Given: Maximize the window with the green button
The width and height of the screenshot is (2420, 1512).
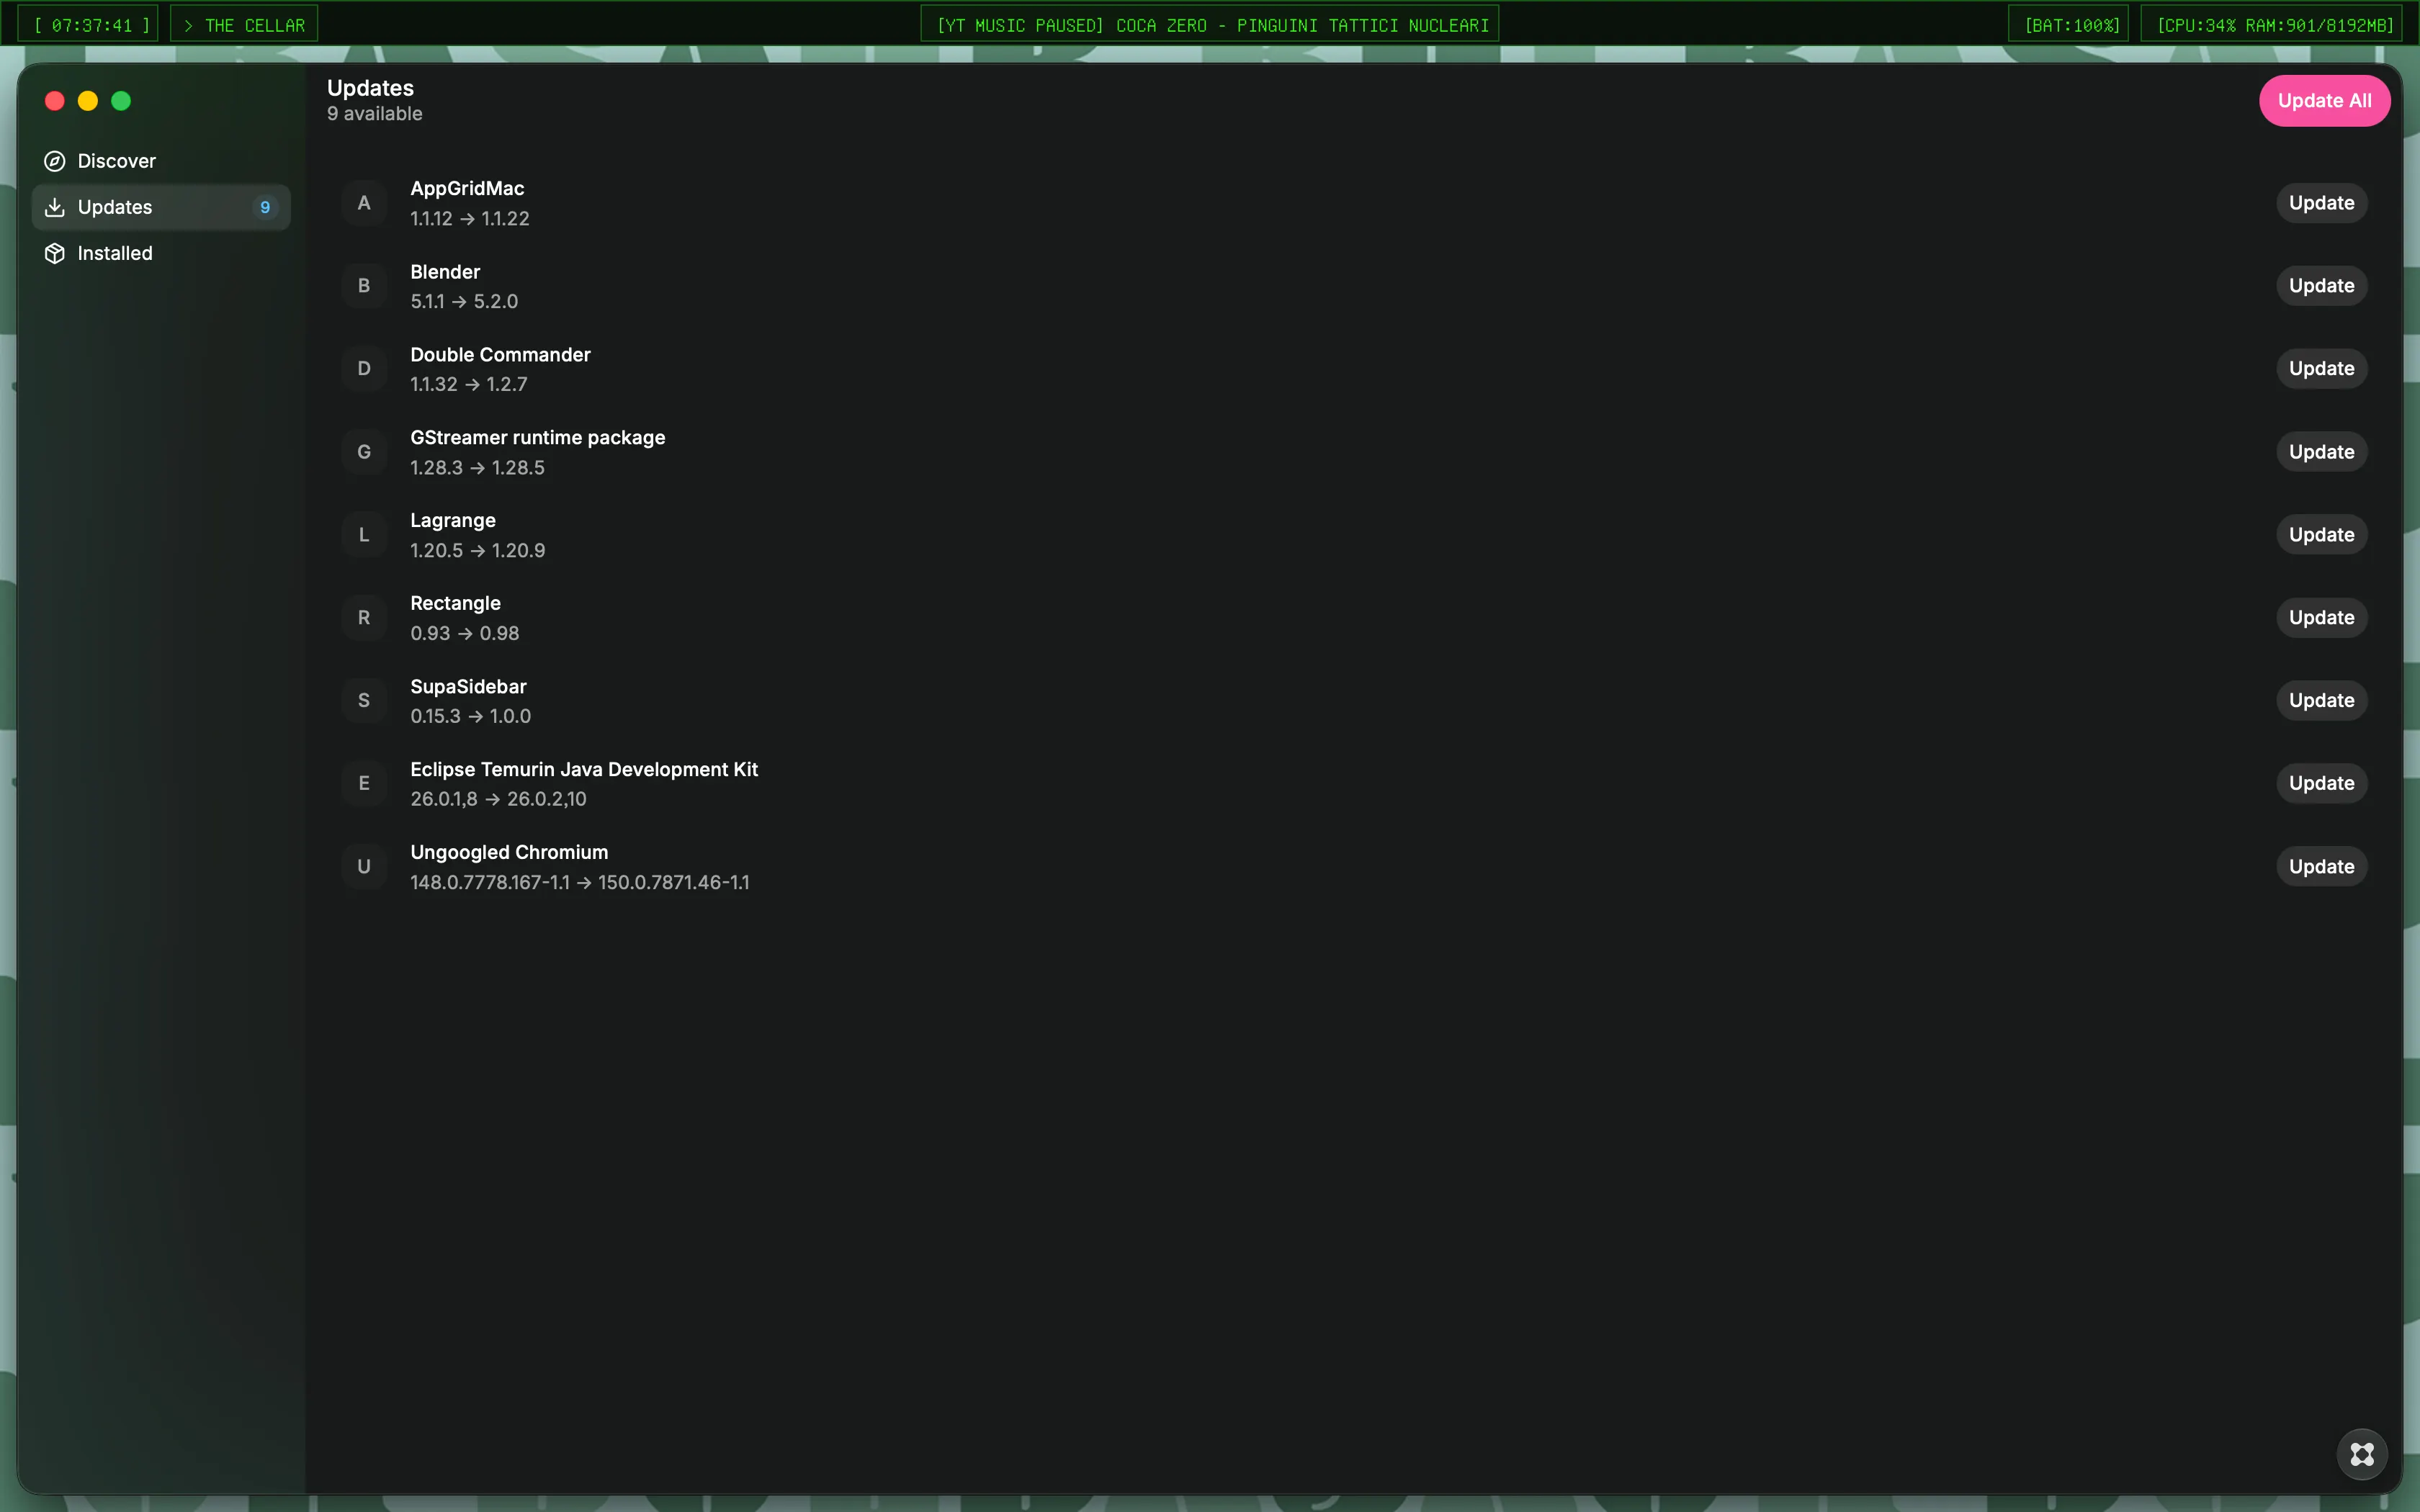Looking at the screenshot, I should 121,101.
